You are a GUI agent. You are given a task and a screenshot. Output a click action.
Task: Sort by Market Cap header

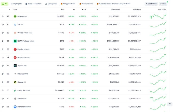point(137,10)
